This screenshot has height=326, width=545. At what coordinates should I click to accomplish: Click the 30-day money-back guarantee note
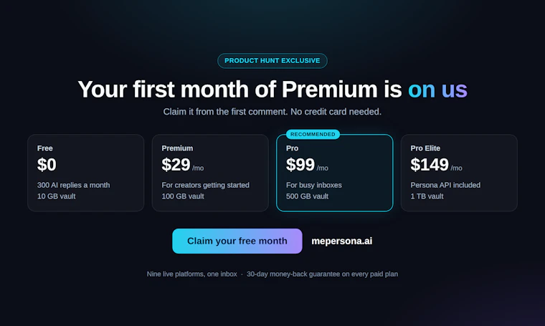point(322,274)
